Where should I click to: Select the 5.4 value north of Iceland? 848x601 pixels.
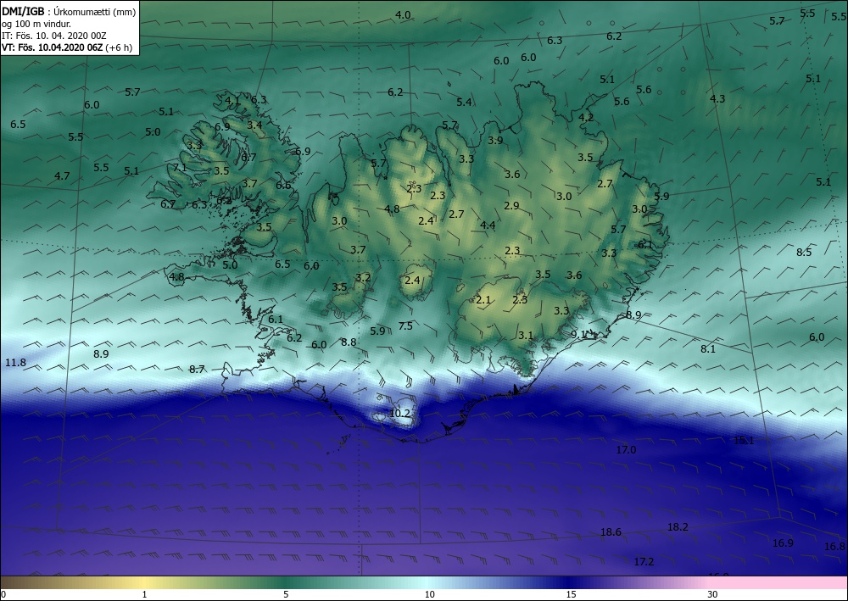click(x=464, y=103)
